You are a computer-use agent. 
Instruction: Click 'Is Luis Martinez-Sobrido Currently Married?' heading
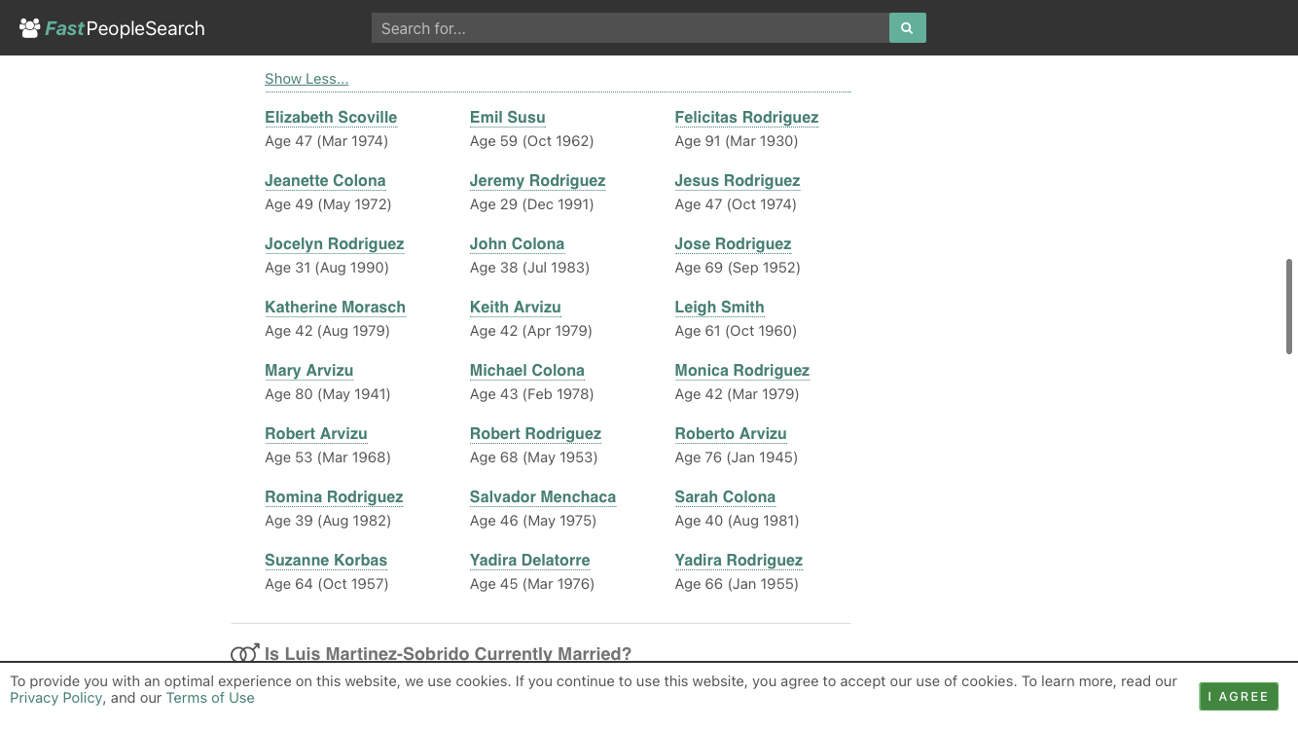pos(448,654)
